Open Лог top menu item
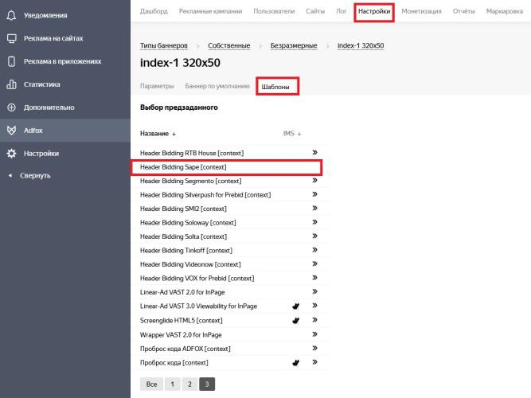The width and height of the screenshot is (531, 398). (341, 11)
